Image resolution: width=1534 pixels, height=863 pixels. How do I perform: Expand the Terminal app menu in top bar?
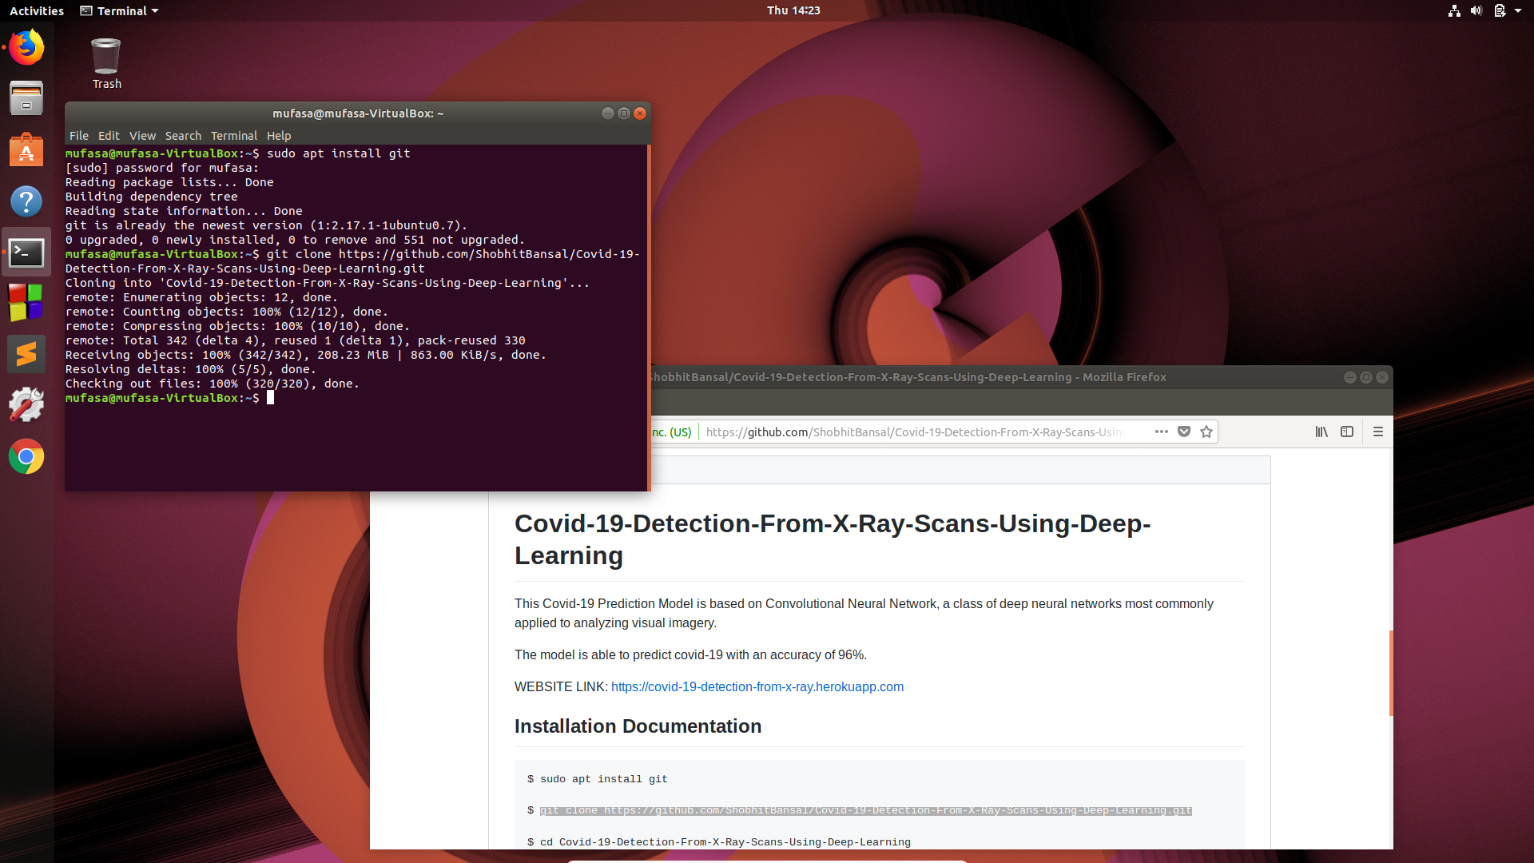(x=120, y=10)
